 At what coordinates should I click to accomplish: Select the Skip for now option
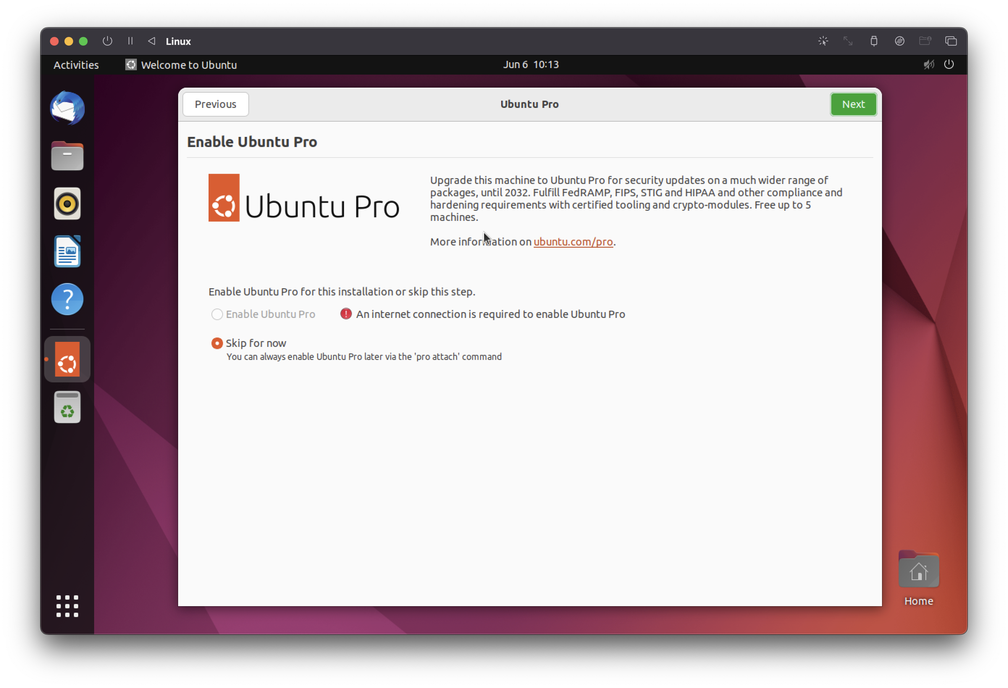click(x=217, y=343)
